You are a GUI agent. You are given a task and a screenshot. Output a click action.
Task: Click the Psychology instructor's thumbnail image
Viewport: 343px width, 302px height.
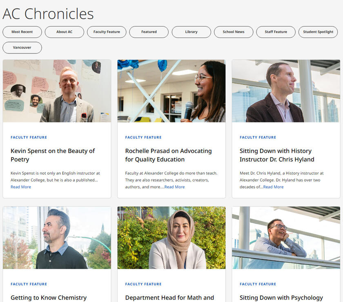(x=286, y=238)
